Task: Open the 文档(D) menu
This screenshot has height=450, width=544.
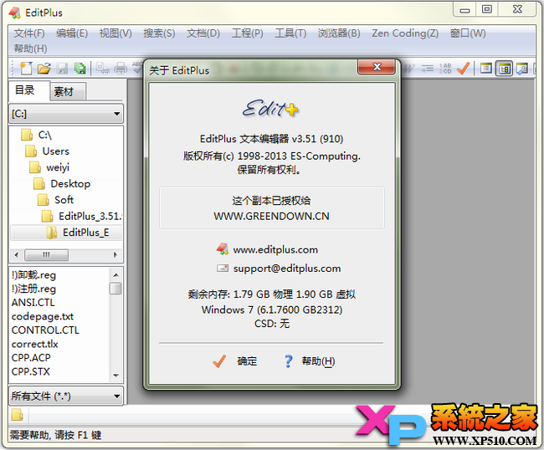Action: tap(203, 33)
